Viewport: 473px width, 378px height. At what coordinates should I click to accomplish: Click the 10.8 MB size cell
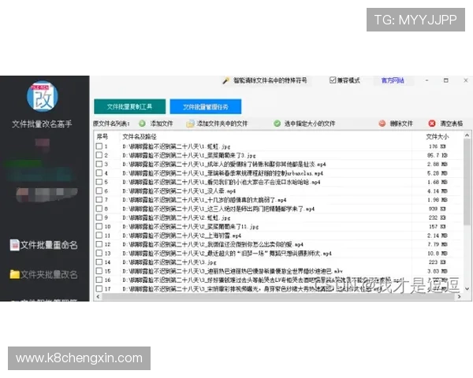pos(437,254)
